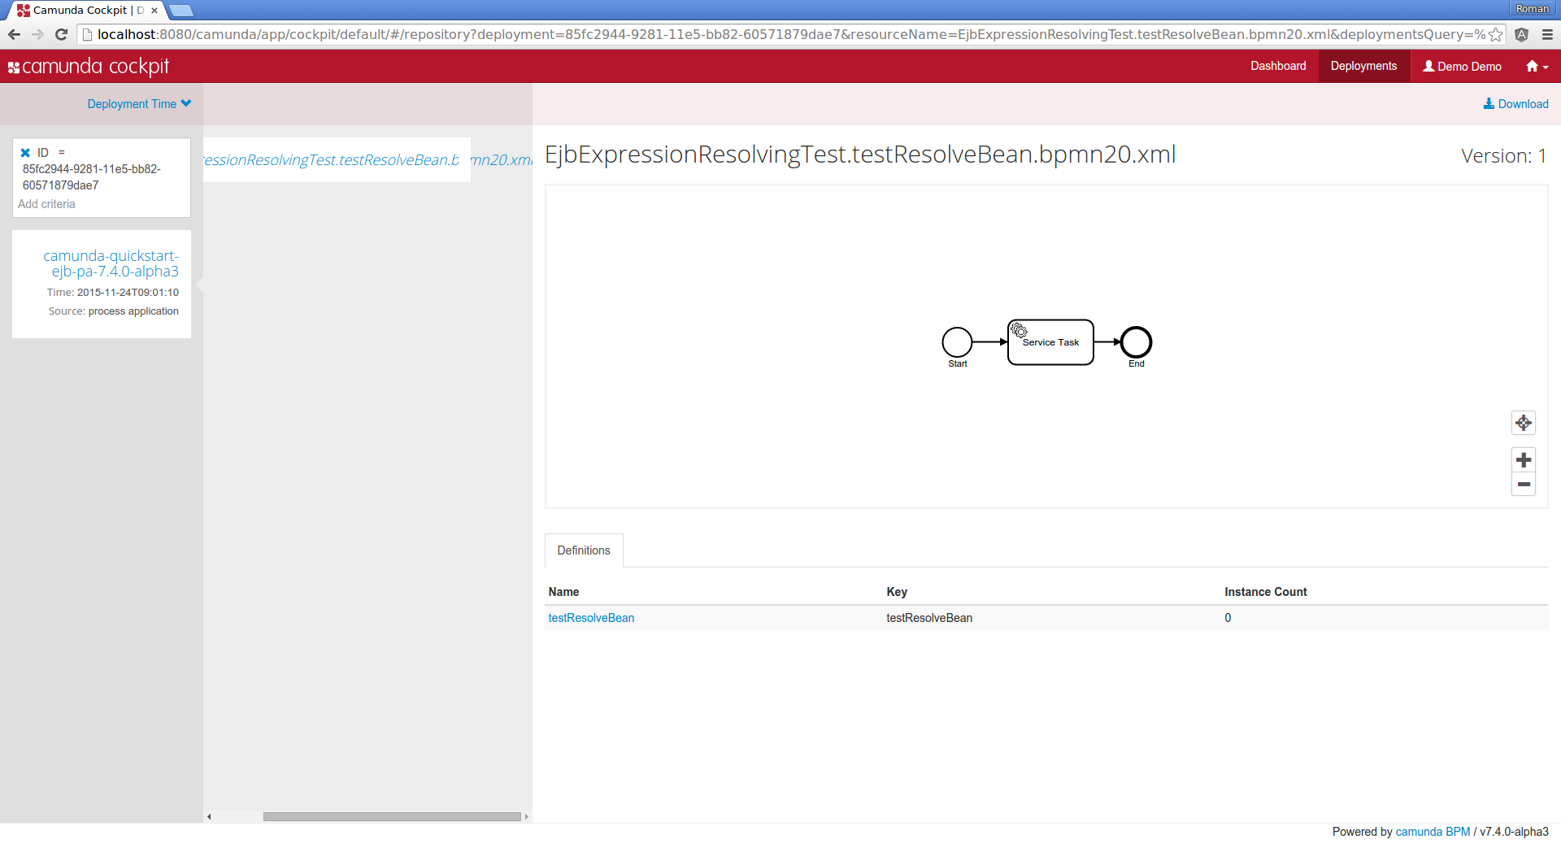The height and width of the screenshot is (848, 1561).
Task: Click the Add criteria field
Action: point(47,204)
